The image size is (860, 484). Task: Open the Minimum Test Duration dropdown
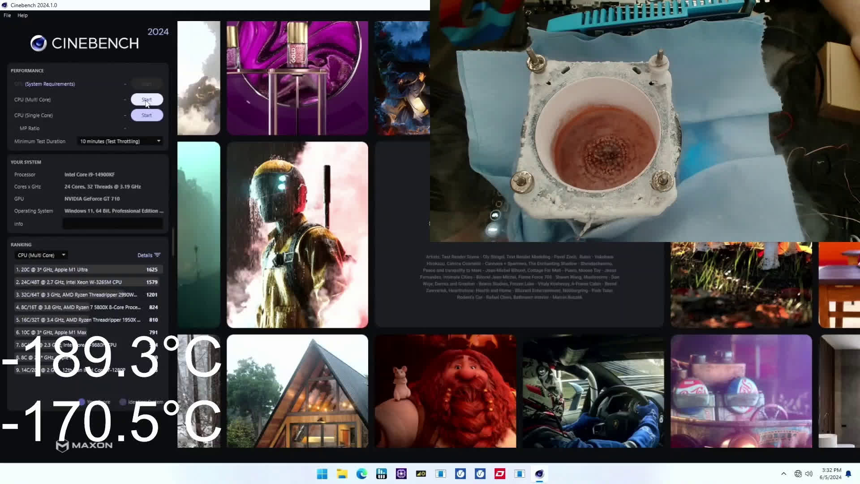pyautogui.click(x=120, y=141)
